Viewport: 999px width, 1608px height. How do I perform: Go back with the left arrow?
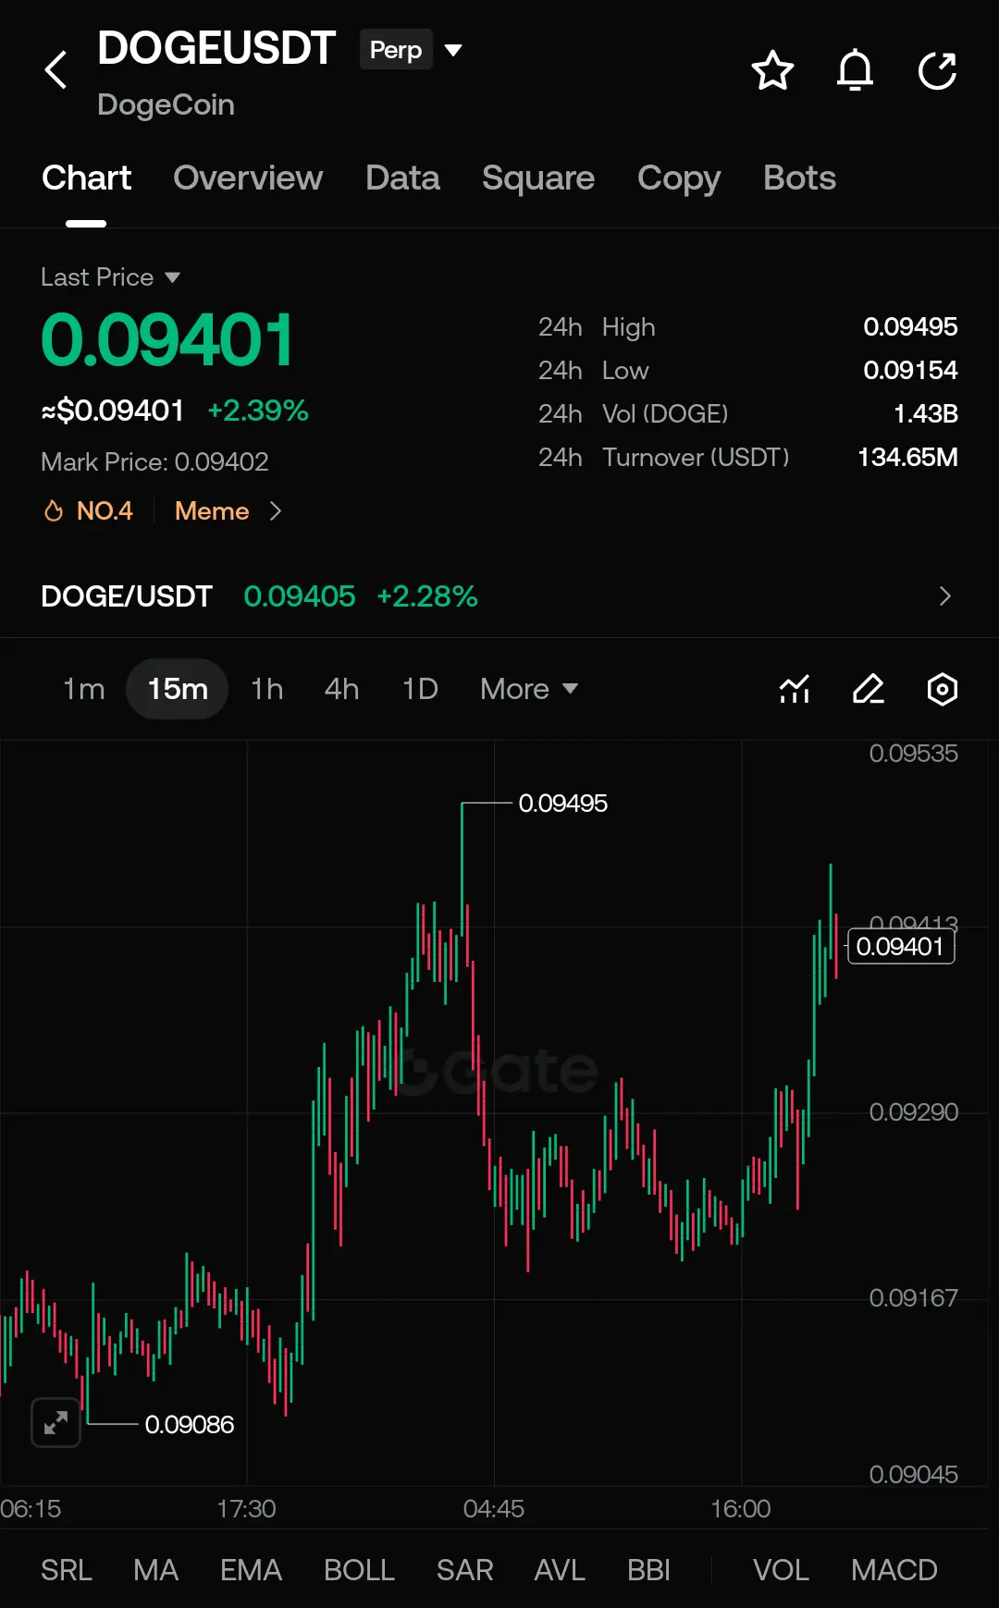click(56, 70)
